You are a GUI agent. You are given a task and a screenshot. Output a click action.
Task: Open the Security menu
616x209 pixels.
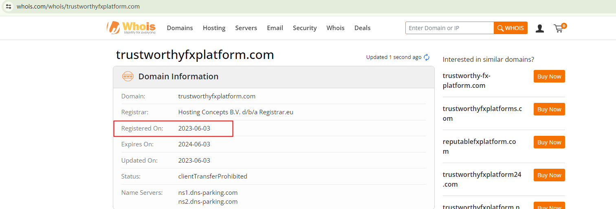pyautogui.click(x=305, y=28)
